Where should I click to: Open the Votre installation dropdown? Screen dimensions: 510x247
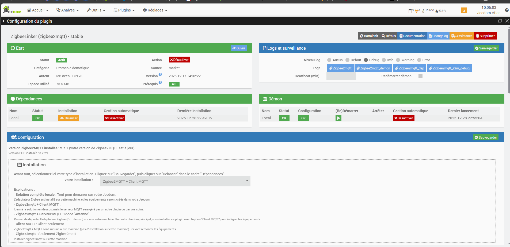click(175, 181)
